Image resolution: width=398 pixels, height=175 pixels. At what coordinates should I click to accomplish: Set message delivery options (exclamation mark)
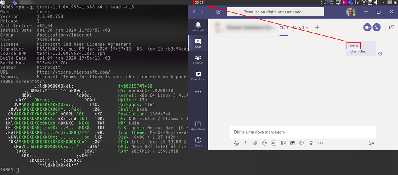(x=246, y=143)
